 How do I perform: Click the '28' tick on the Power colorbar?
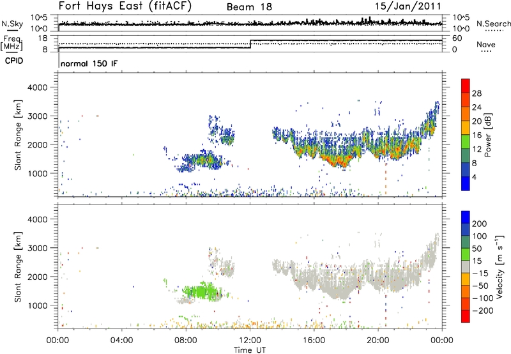[477, 93]
